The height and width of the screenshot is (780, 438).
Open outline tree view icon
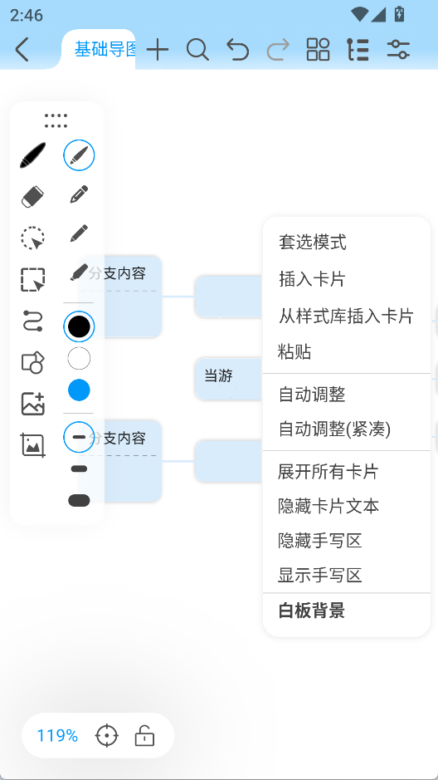pos(358,49)
